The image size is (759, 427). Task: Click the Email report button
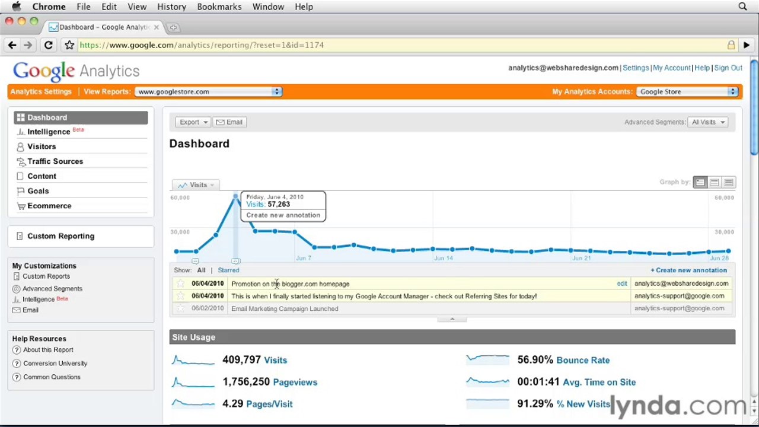pos(229,122)
